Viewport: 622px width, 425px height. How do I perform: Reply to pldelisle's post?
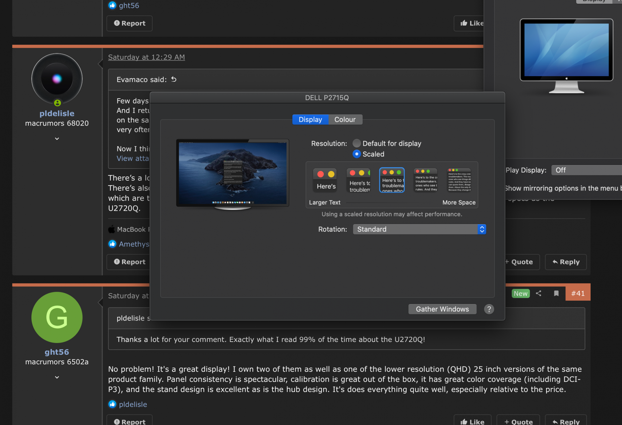pyautogui.click(x=566, y=262)
